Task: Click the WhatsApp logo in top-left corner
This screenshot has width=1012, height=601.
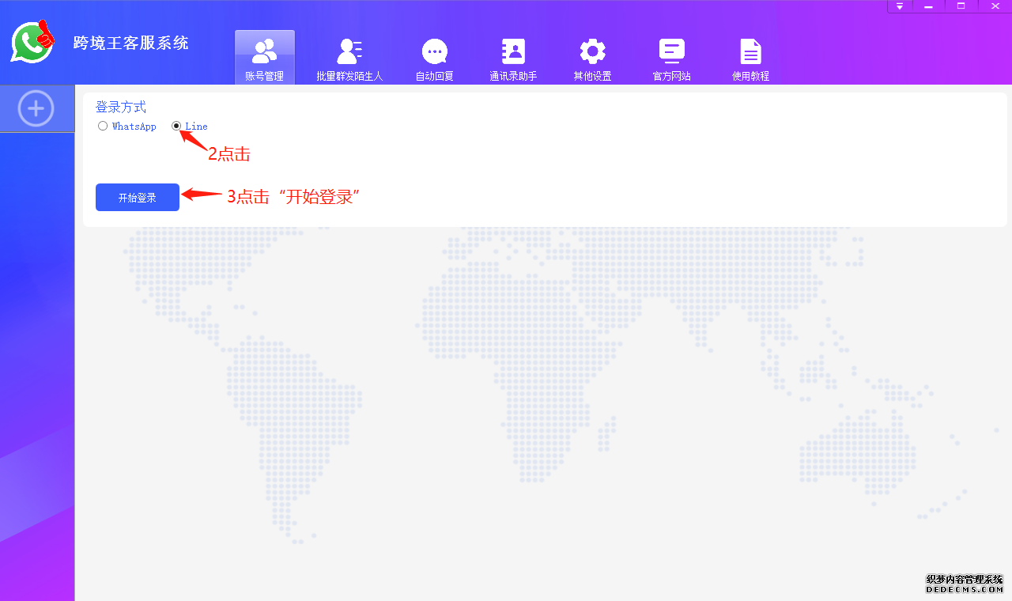Action: [31, 43]
